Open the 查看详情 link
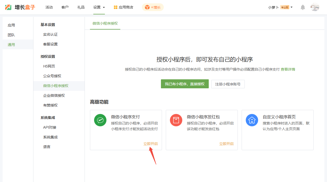Screen dimensions: 327x182 pyautogui.click(x=288, y=69)
